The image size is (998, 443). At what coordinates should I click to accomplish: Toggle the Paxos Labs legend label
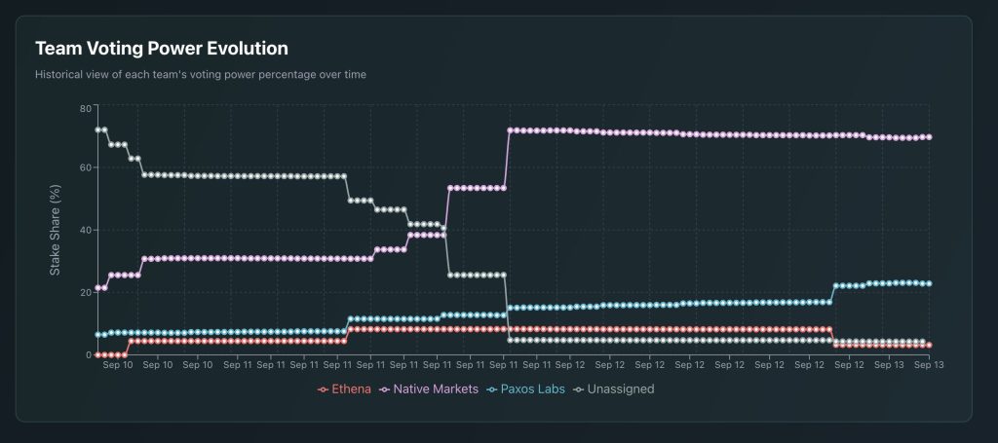click(531, 389)
